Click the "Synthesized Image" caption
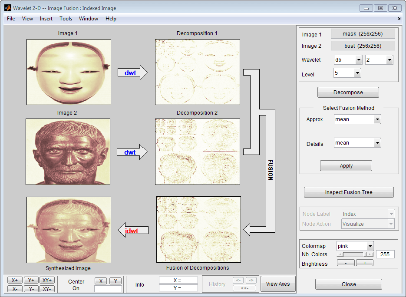Screen dimensions: 406x297 68,268
